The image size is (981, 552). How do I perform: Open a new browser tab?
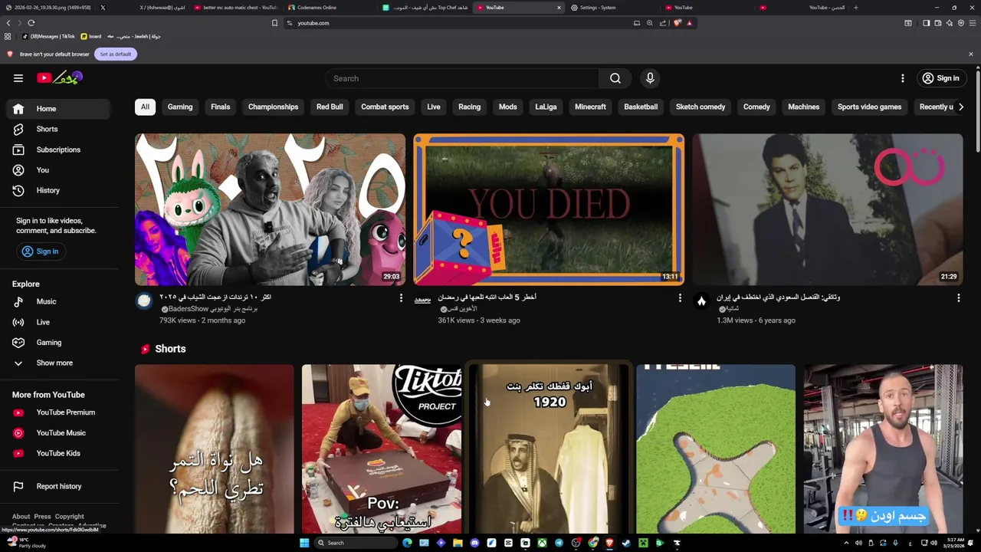[x=856, y=8]
